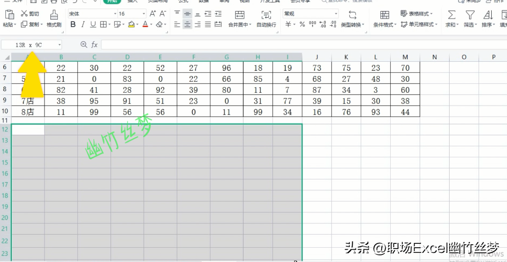
Task: Click the distributed alignment icon
Action: click(218, 24)
